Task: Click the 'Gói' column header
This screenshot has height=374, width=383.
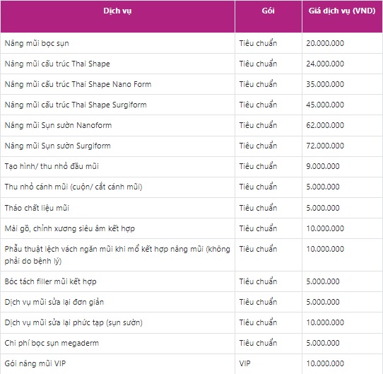Action: click(268, 11)
